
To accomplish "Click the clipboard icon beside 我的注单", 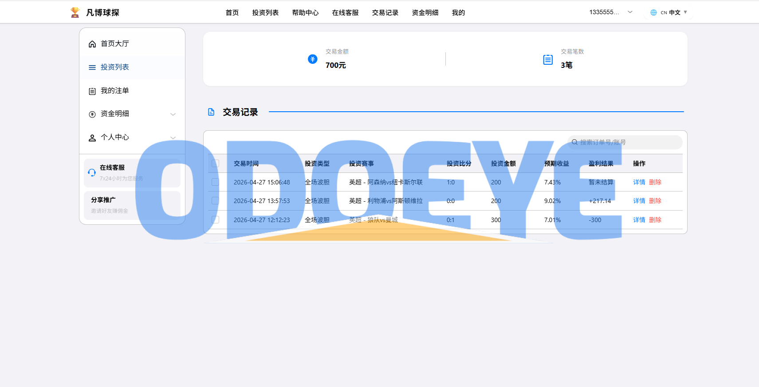I will pyautogui.click(x=92, y=91).
